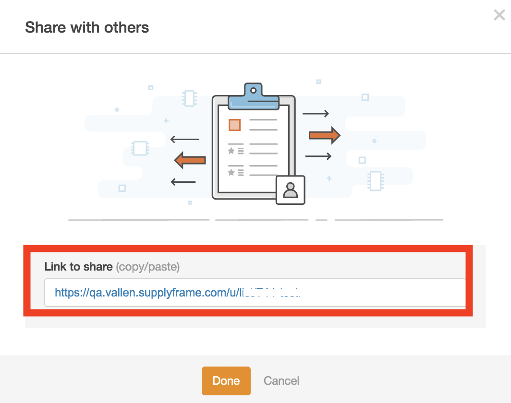This screenshot has height=403, width=511.
Task: Click the lower star icon on clipboard
Action: click(x=231, y=172)
